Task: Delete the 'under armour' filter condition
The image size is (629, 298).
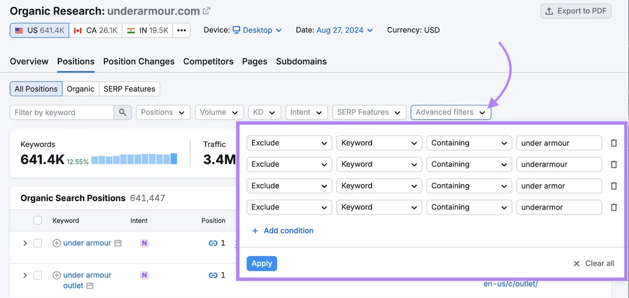Action: click(614, 143)
